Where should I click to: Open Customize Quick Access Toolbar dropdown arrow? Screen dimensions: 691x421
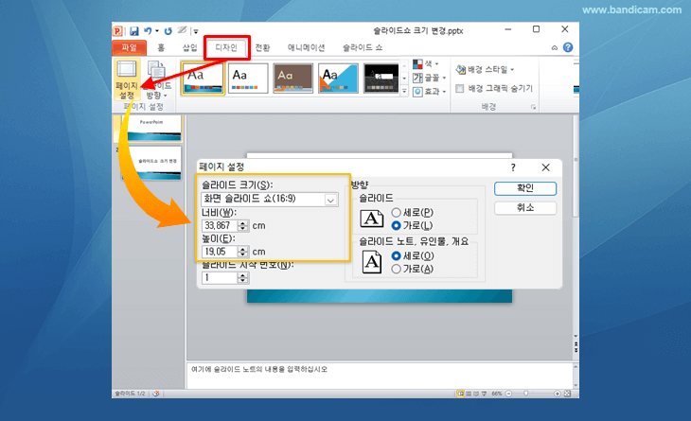click(x=196, y=31)
